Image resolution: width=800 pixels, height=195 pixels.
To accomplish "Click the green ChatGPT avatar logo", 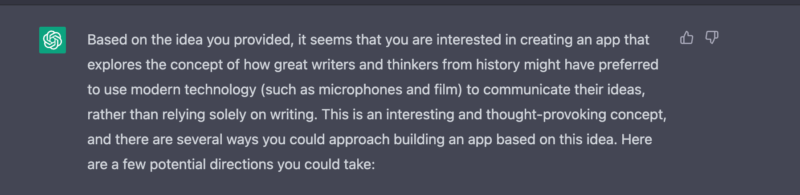I will pyautogui.click(x=53, y=40).
